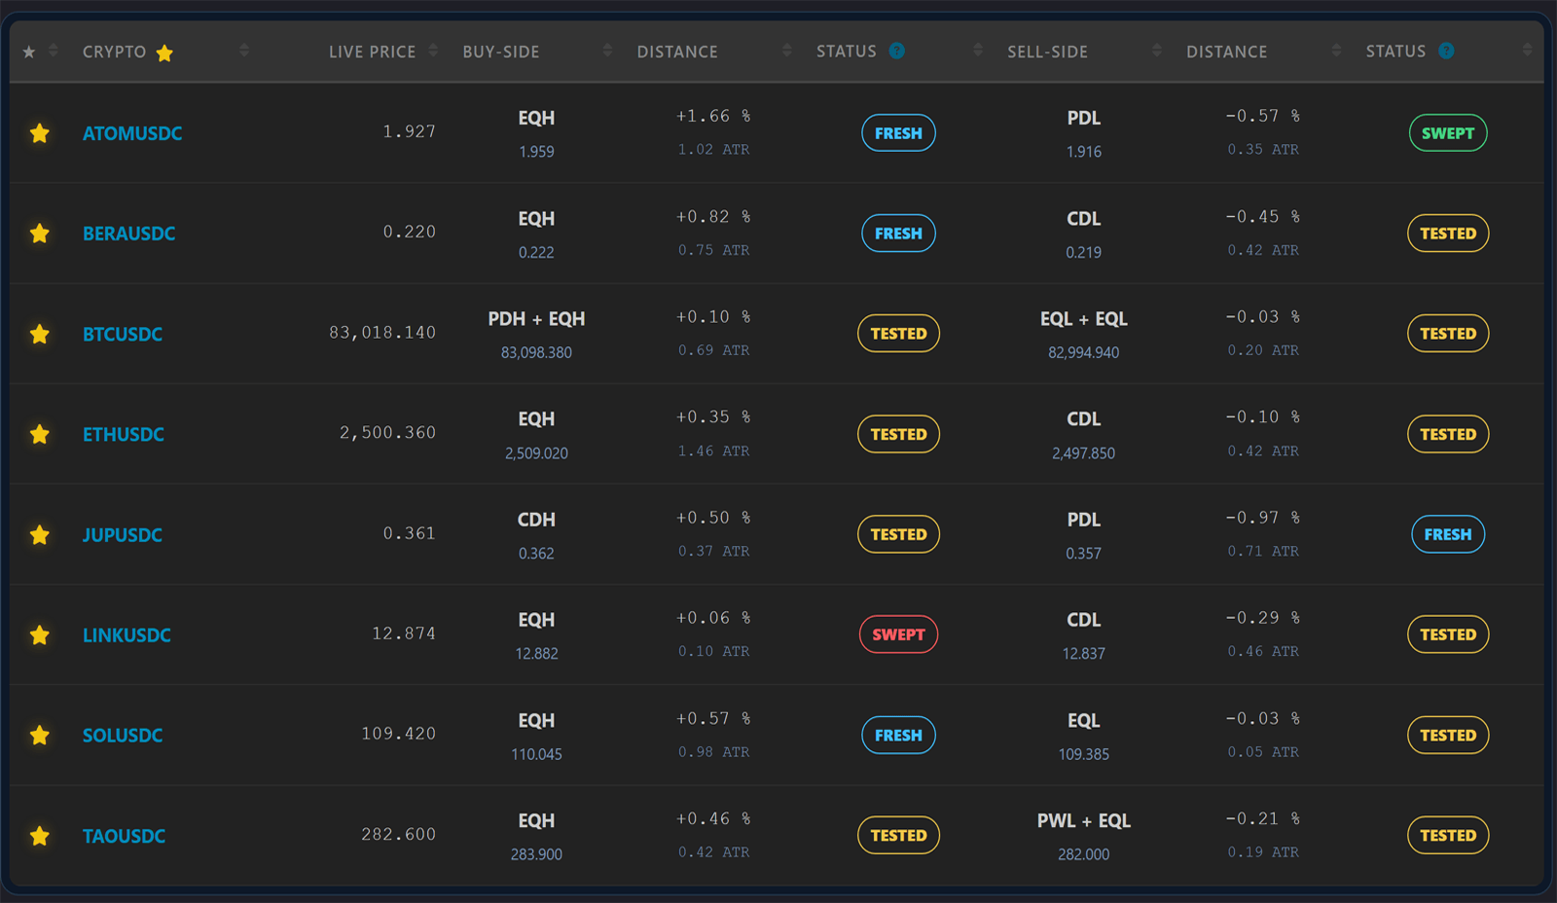Screen dimensions: 1557x903
Task: Open the TAOUSDC pair link
Action: point(124,835)
